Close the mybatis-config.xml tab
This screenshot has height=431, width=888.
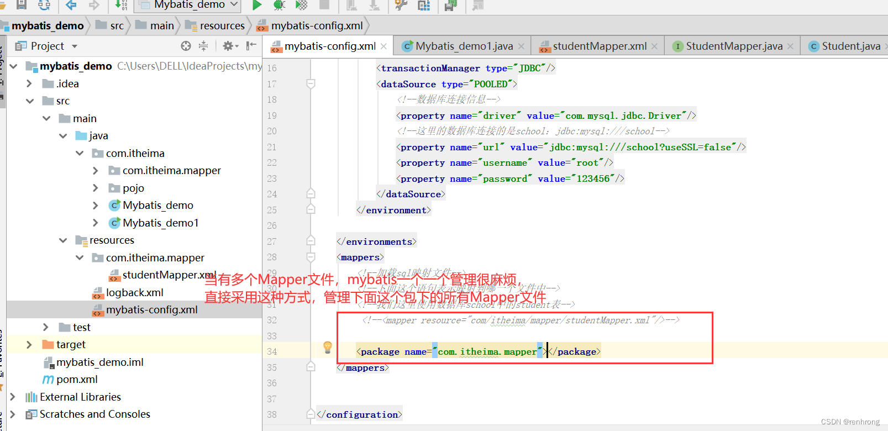tap(384, 46)
